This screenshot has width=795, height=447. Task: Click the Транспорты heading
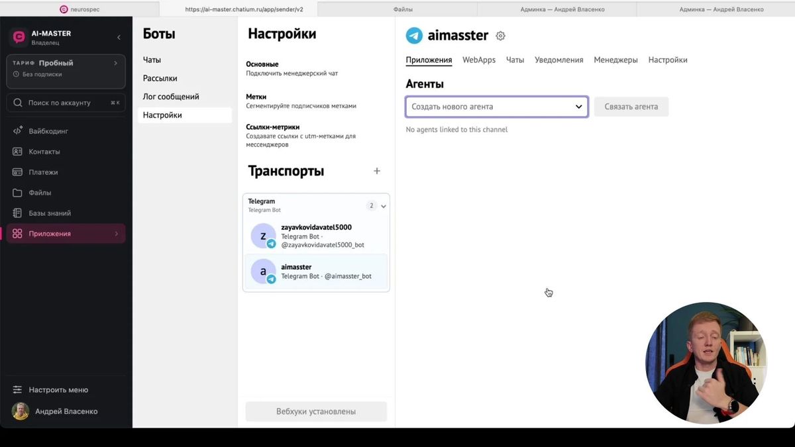[286, 171]
